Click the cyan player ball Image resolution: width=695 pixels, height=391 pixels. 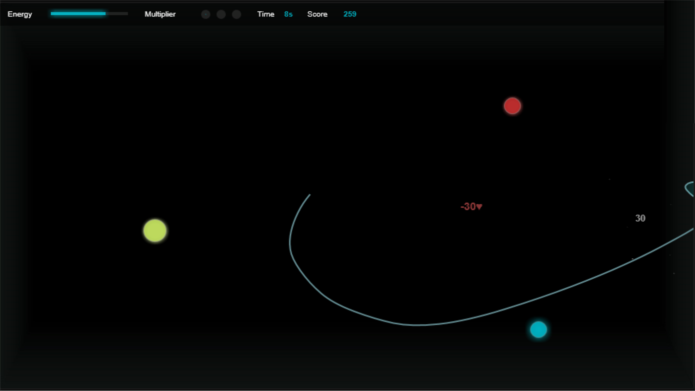539,329
